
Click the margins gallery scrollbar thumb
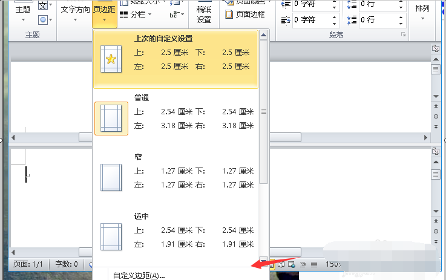[x=264, y=112]
